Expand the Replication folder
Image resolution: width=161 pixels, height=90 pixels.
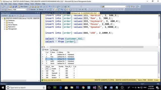pyautogui.click(x=5, y=27)
